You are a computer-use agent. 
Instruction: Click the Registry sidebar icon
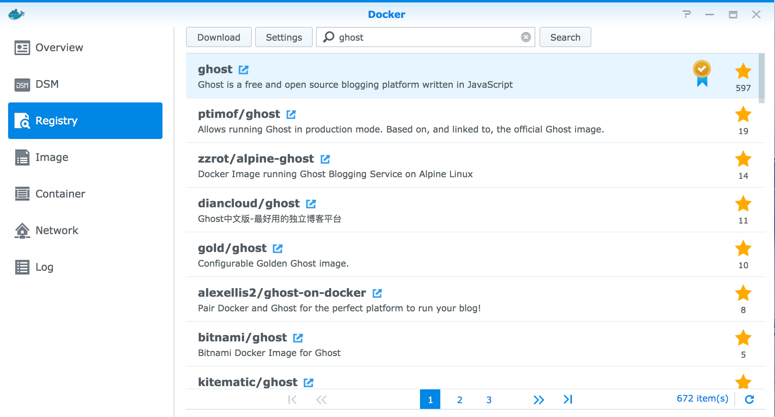click(22, 121)
